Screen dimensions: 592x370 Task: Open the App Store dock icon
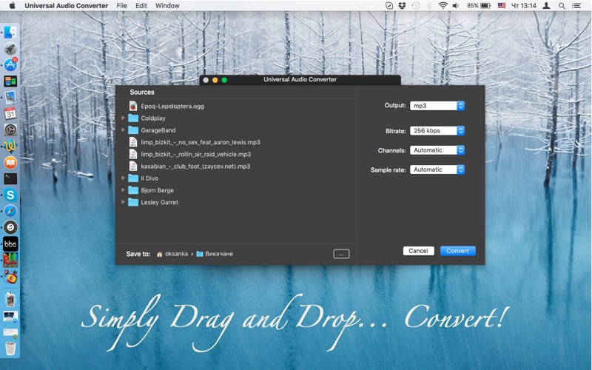click(10, 65)
